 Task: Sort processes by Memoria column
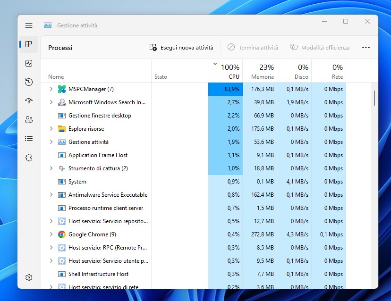pyautogui.click(x=260, y=71)
